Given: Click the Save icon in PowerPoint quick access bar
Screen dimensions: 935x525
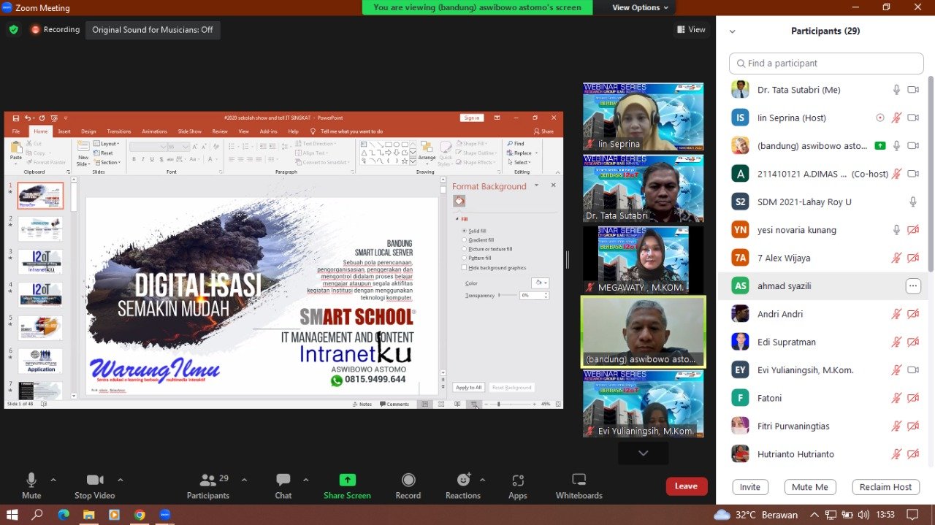Looking at the screenshot, I should click(15, 118).
